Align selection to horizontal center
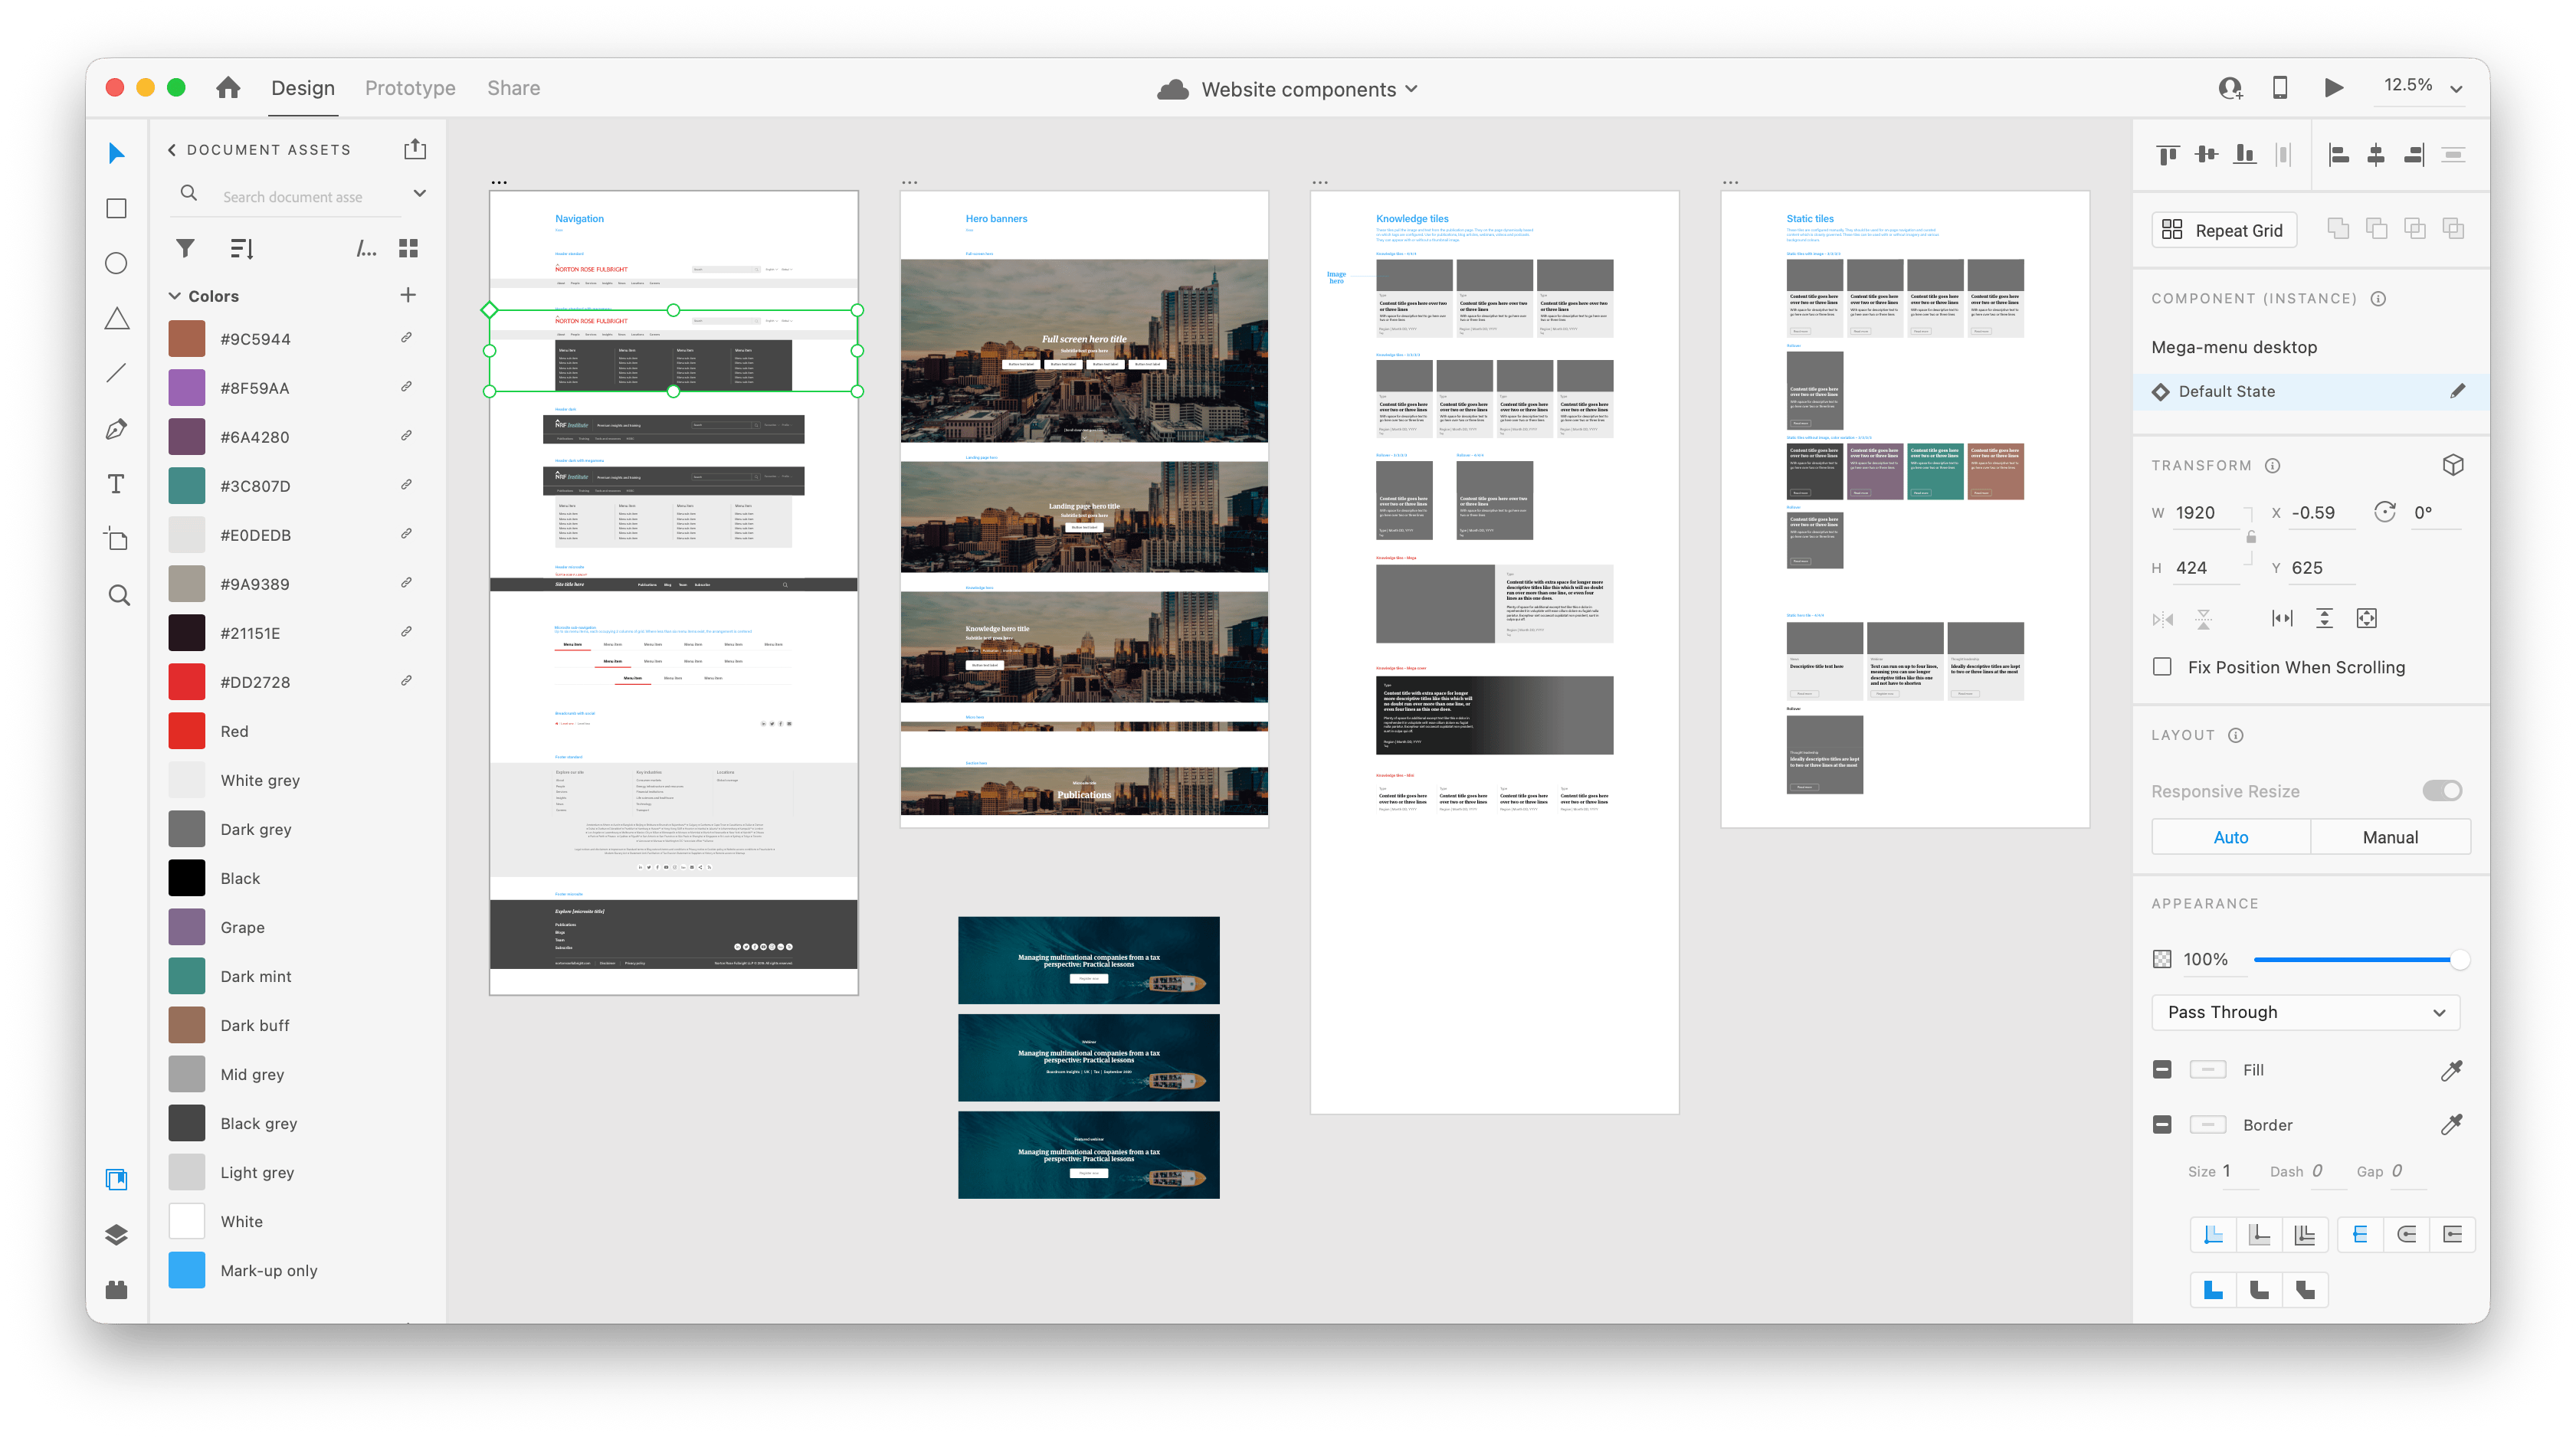Viewport: 2576px width, 1437px height. (2376, 154)
